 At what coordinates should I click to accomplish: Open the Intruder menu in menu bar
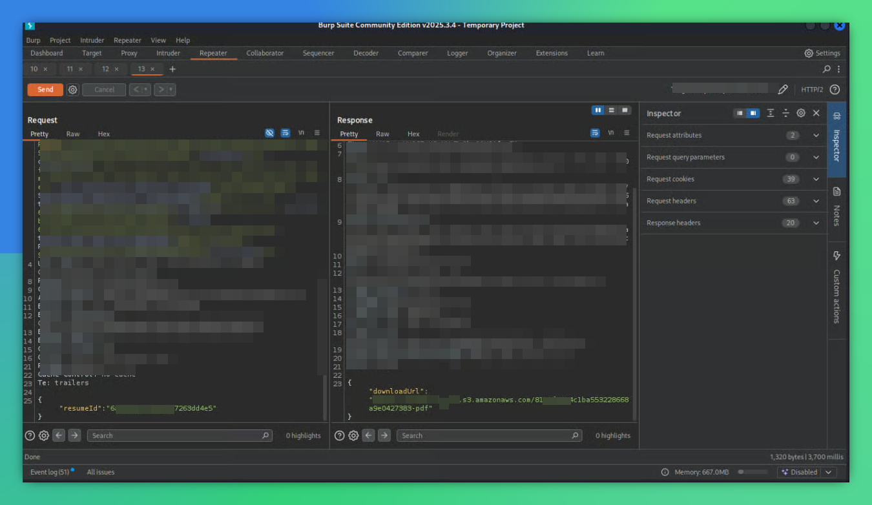click(x=92, y=40)
